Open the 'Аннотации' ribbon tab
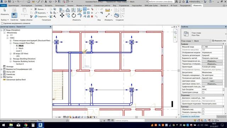Screen dimensions: 227x128 60,6
